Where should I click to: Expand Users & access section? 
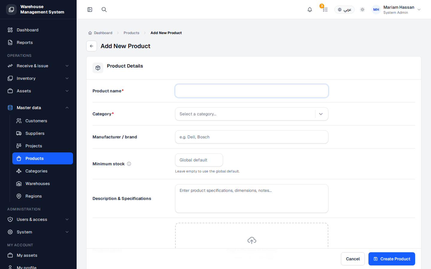point(38,219)
